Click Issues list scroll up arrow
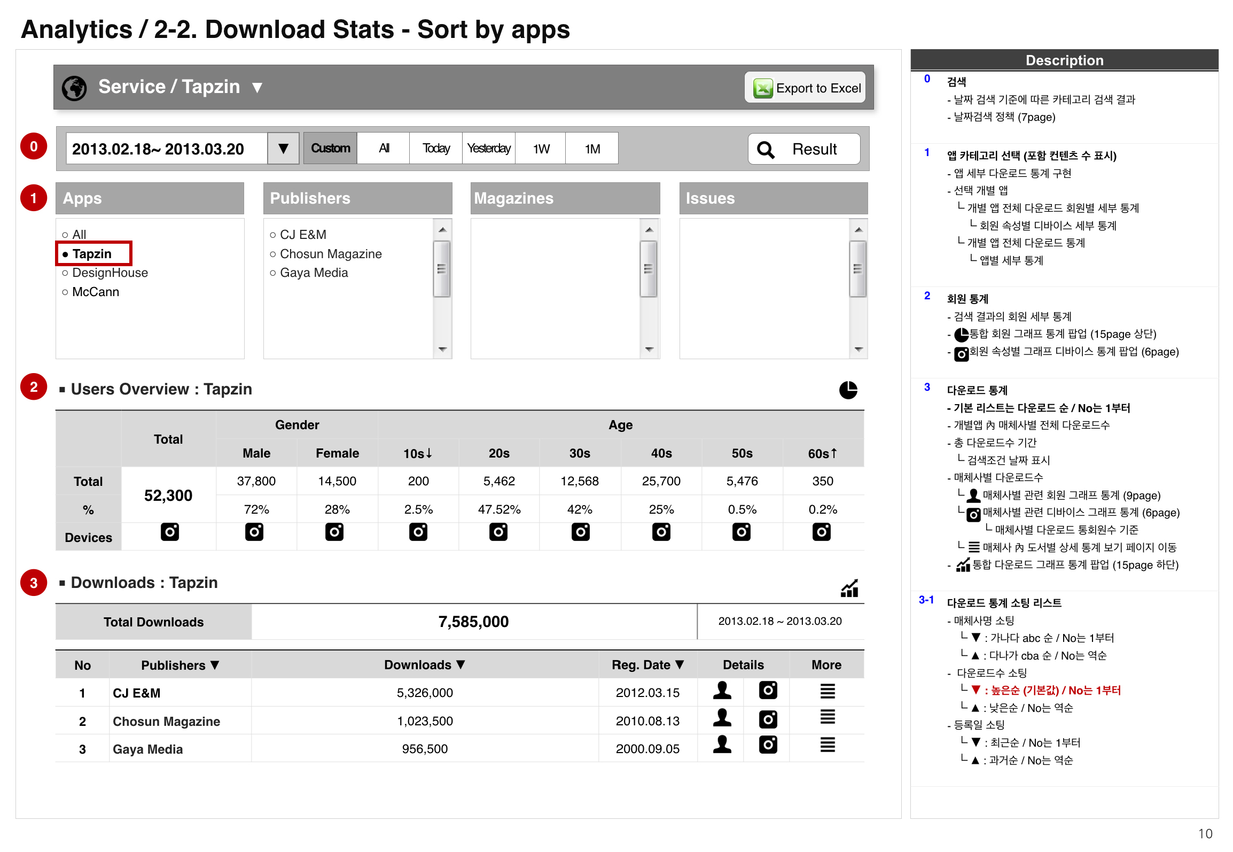Image resolution: width=1233 pixels, height=852 pixels. coord(859,230)
